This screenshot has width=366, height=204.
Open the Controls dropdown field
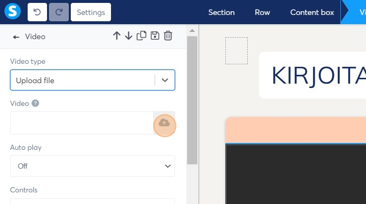(93, 201)
